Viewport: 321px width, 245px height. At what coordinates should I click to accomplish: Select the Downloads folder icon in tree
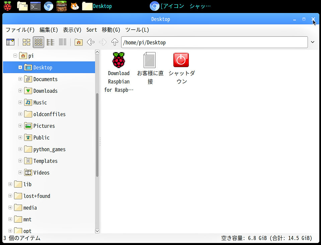click(28, 91)
